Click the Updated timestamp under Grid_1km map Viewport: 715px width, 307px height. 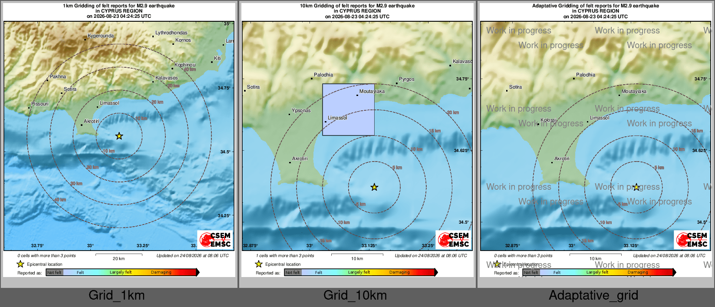click(193, 256)
